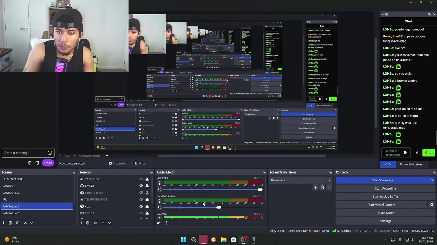Move scene down with Scenes arrow
Image resolution: width=437 pixels, height=245 pixels.
(x=32, y=223)
